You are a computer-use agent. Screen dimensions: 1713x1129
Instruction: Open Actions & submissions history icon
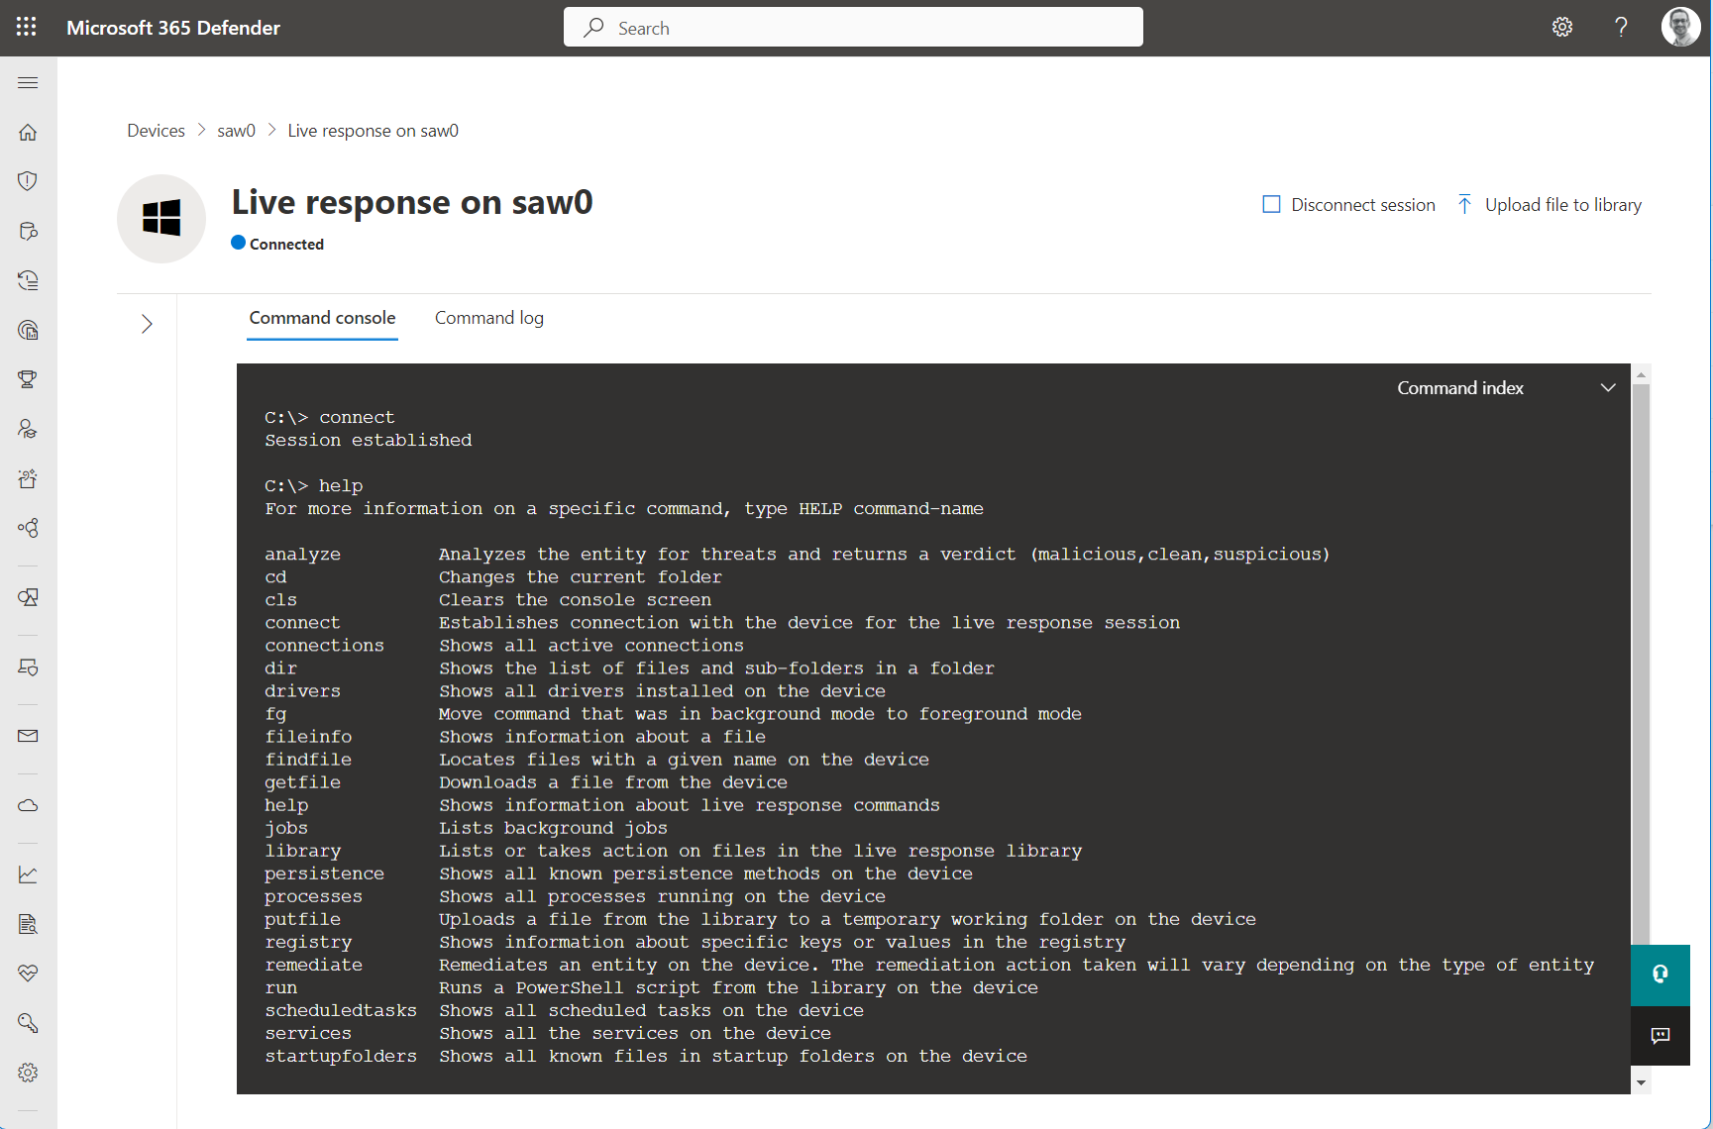28,280
